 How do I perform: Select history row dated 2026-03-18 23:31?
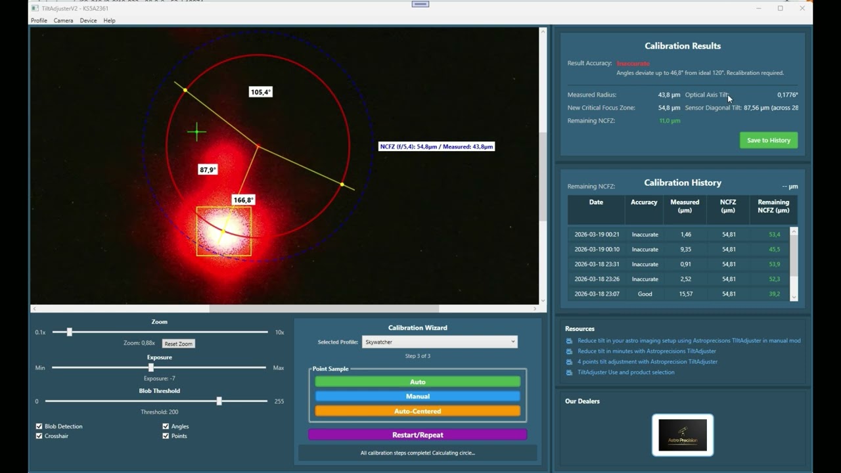coord(679,264)
